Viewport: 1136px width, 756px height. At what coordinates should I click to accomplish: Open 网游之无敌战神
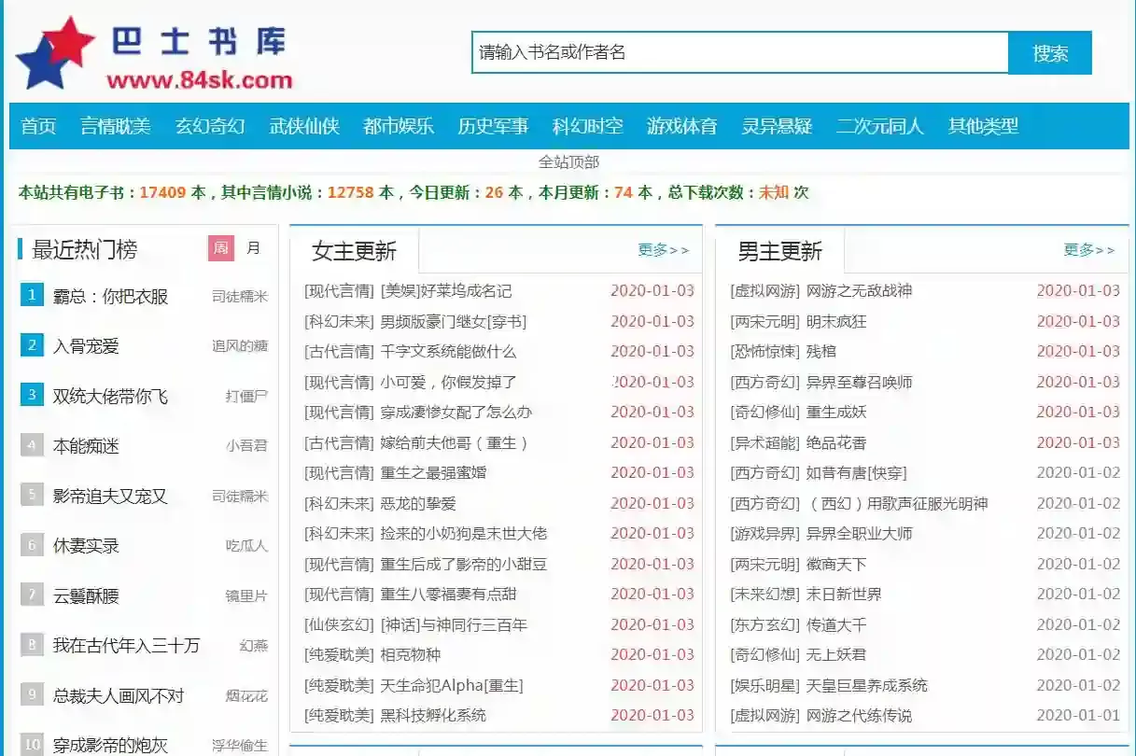pos(859,291)
